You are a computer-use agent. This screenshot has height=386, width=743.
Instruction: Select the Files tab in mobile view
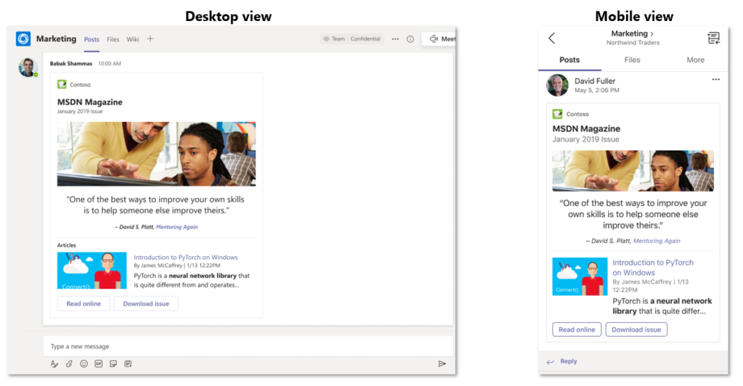pos(632,59)
